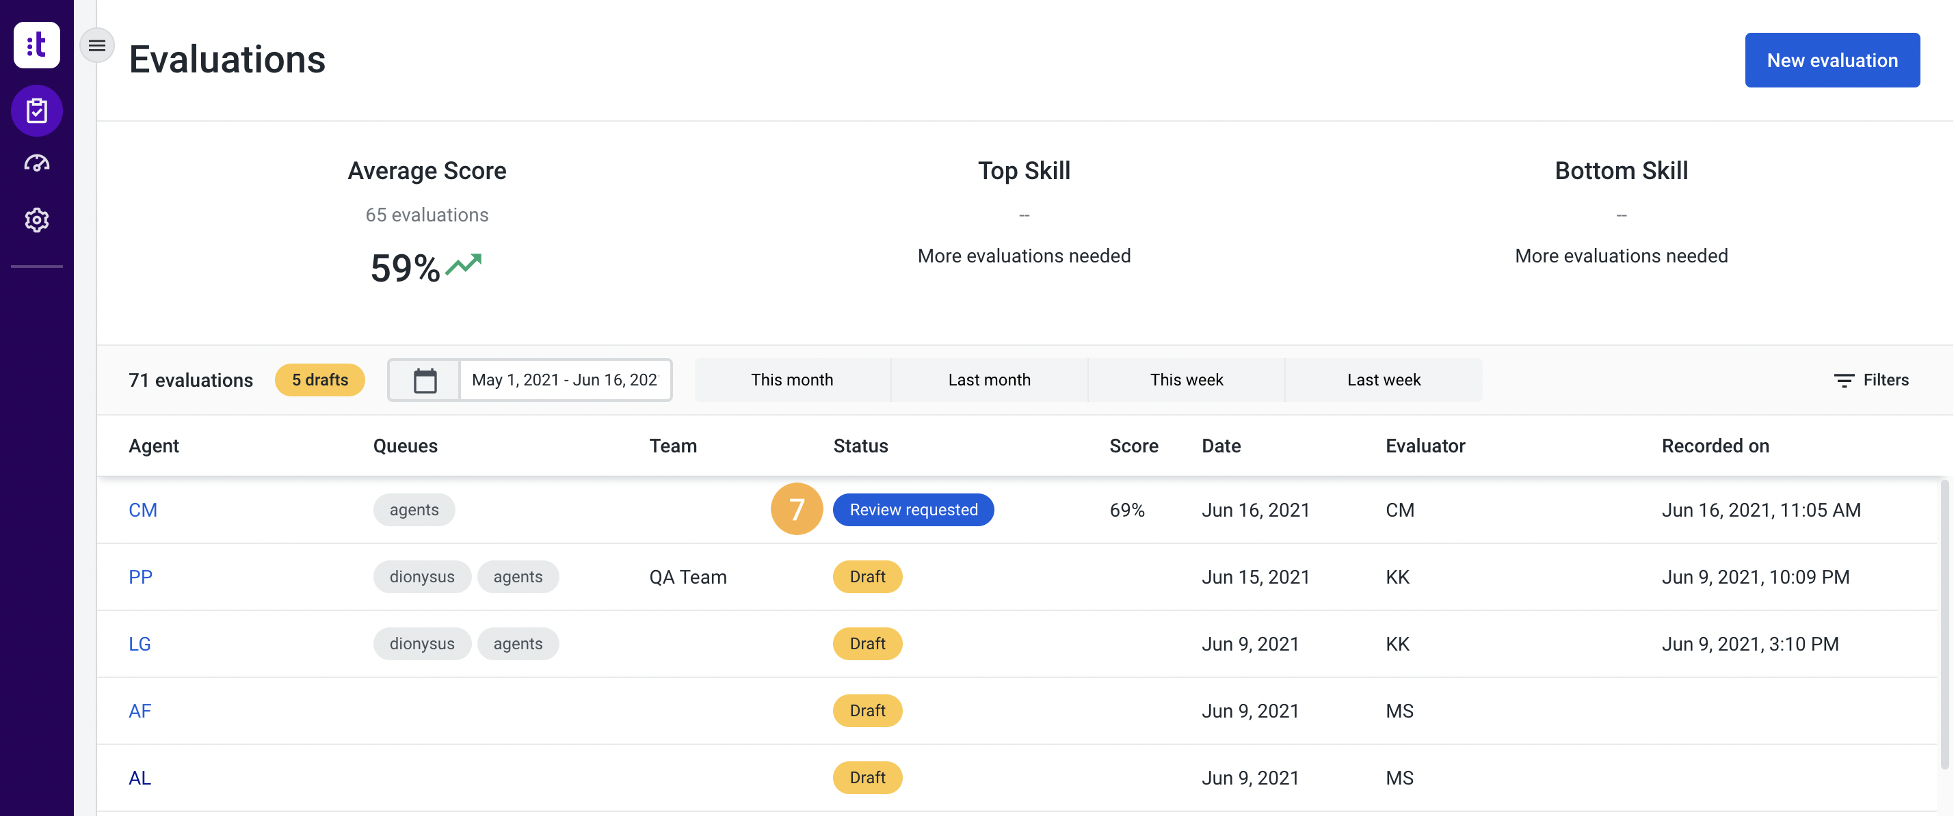The image size is (1956, 816).
Task: Sort by Agent column header
Action: tap(153, 446)
